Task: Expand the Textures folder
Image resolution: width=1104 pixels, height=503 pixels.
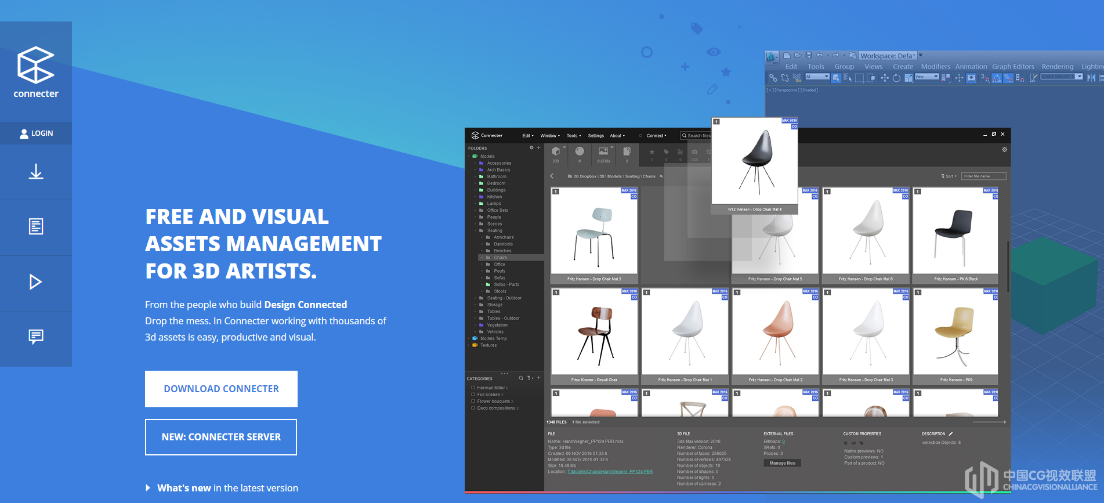Action: click(469, 345)
